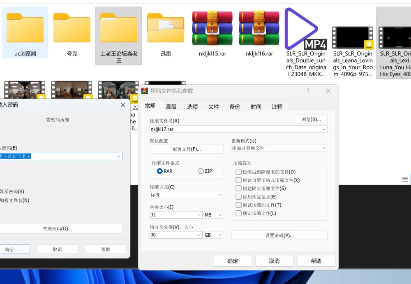The image size is (411, 284).
Task: Switch to the 常规 tab
Action: (x=150, y=106)
